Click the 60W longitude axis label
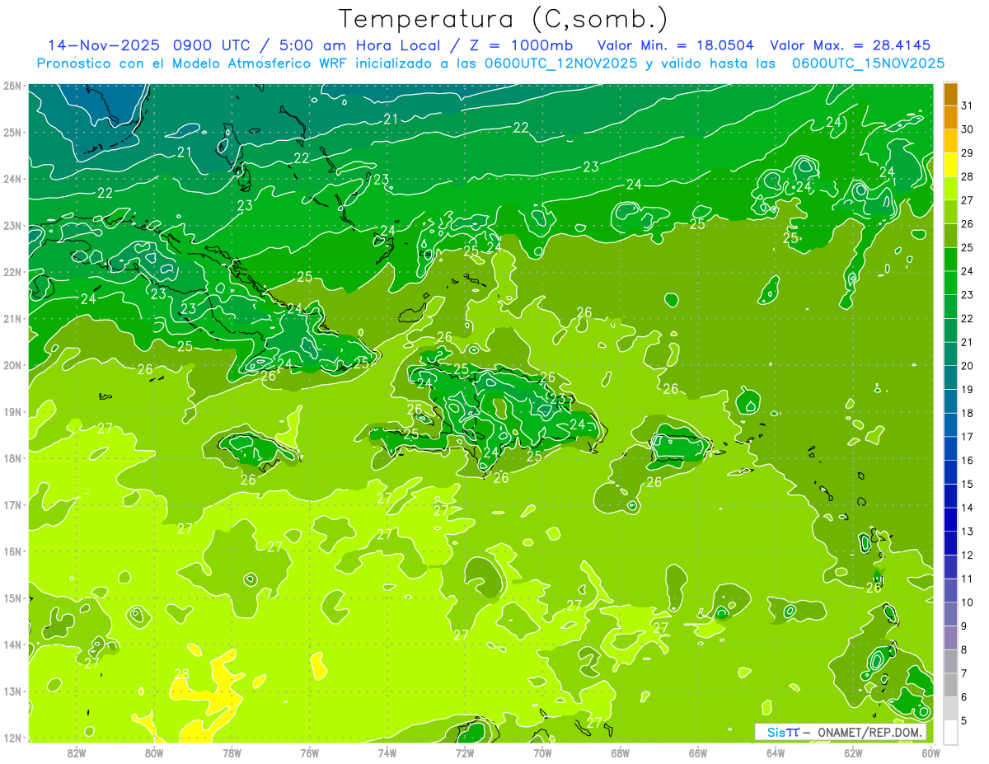Screen dimensions: 989x764 [x=930, y=752]
